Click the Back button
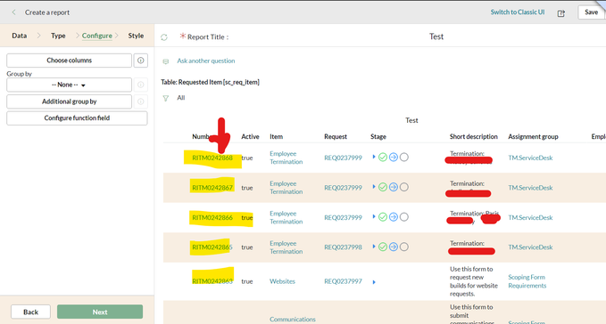606x324 pixels. point(30,312)
